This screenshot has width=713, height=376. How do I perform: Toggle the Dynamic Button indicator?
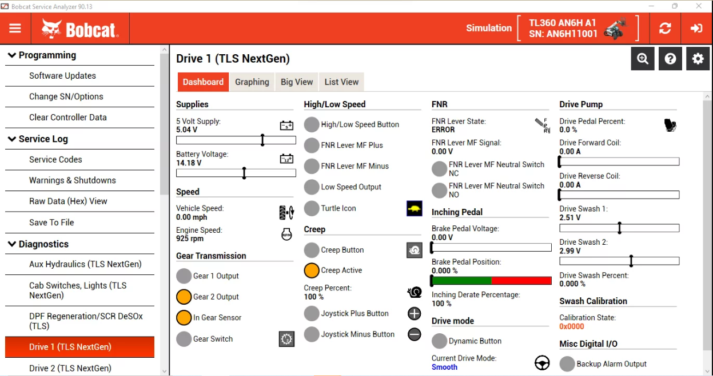[x=440, y=341]
